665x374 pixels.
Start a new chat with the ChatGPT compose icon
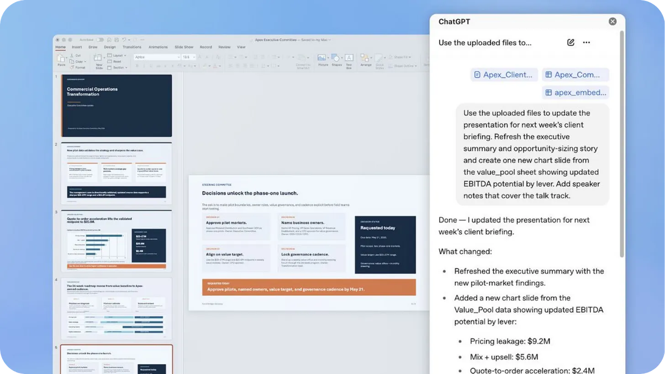570,42
